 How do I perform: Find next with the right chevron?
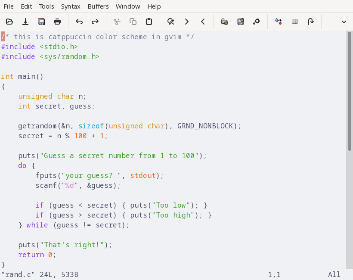click(187, 22)
